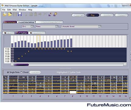Click the C note on fret 1 of B string
This screenshot has height=110, width=131.
pyautogui.click(x=14, y=80)
